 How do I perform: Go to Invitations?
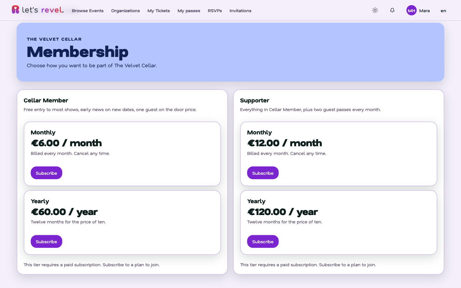(240, 11)
